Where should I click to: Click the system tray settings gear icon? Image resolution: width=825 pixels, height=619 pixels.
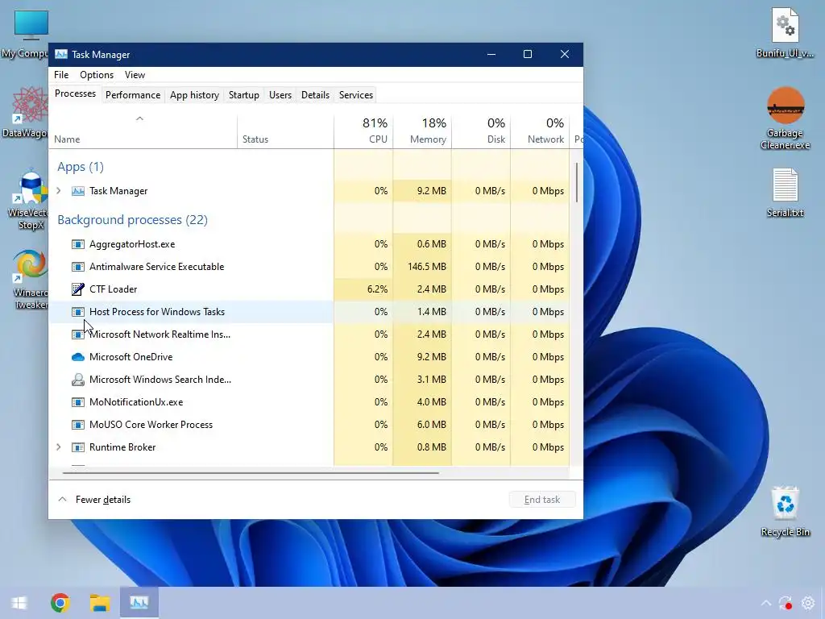click(807, 603)
